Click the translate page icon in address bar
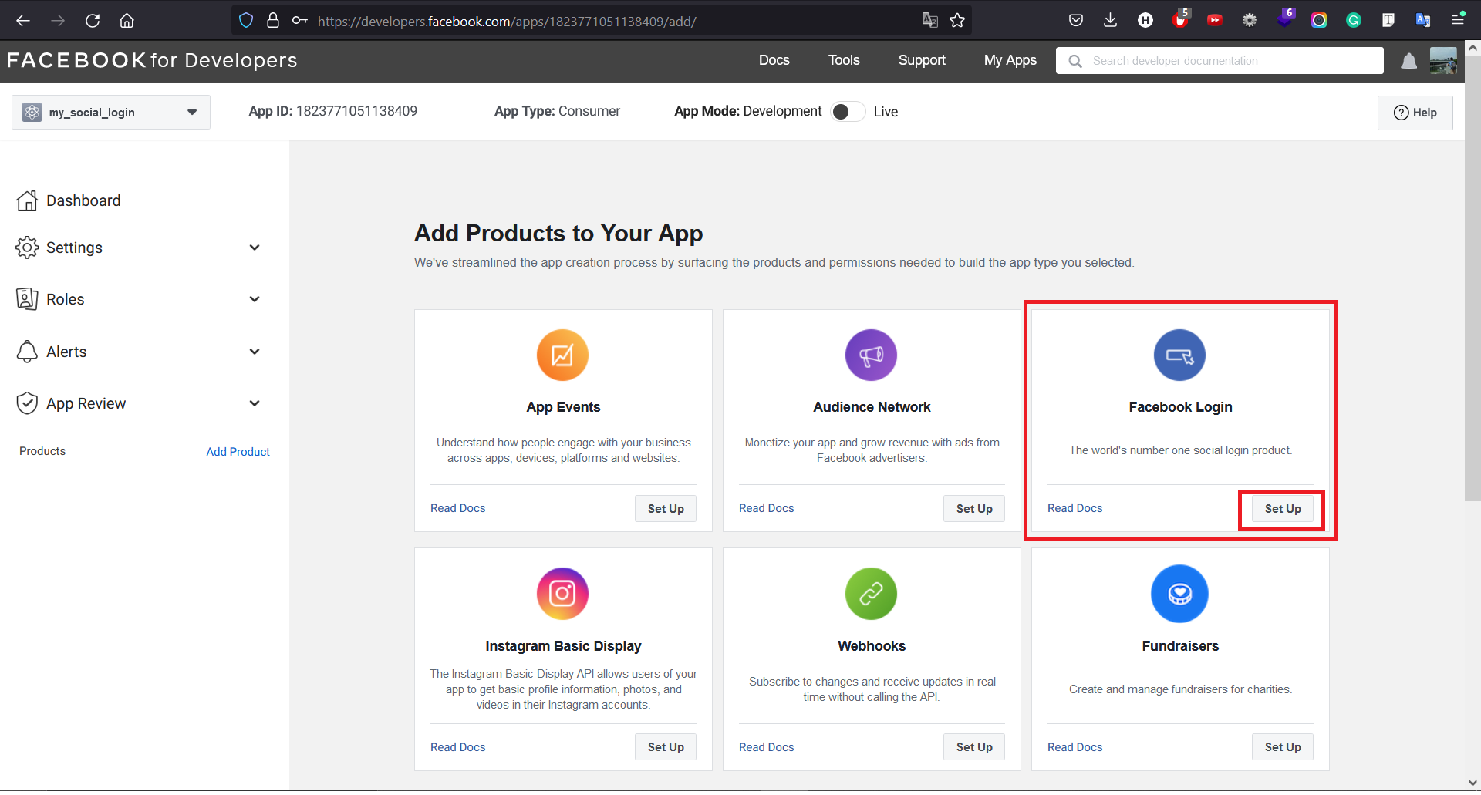 [930, 21]
